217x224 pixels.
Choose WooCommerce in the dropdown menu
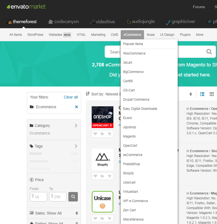(x=134, y=53)
